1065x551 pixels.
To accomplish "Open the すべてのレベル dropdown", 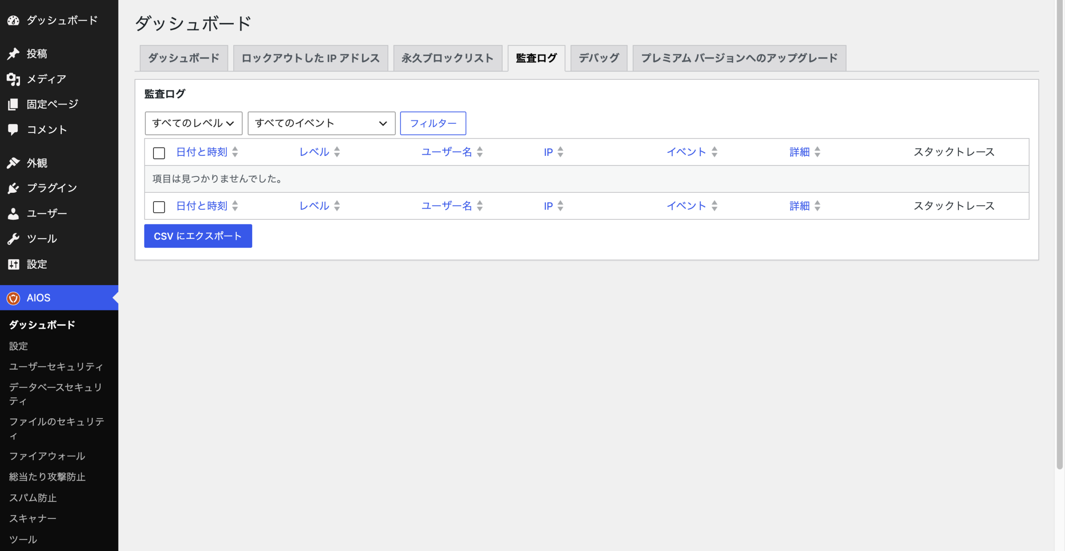I will tap(193, 123).
